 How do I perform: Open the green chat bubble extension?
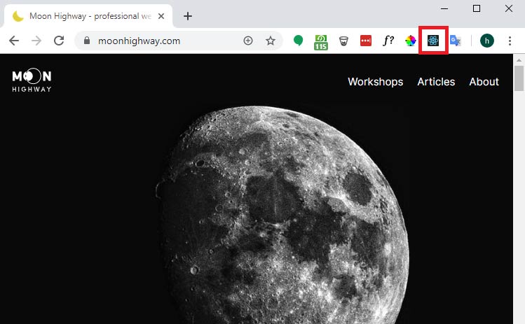coord(299,41)
